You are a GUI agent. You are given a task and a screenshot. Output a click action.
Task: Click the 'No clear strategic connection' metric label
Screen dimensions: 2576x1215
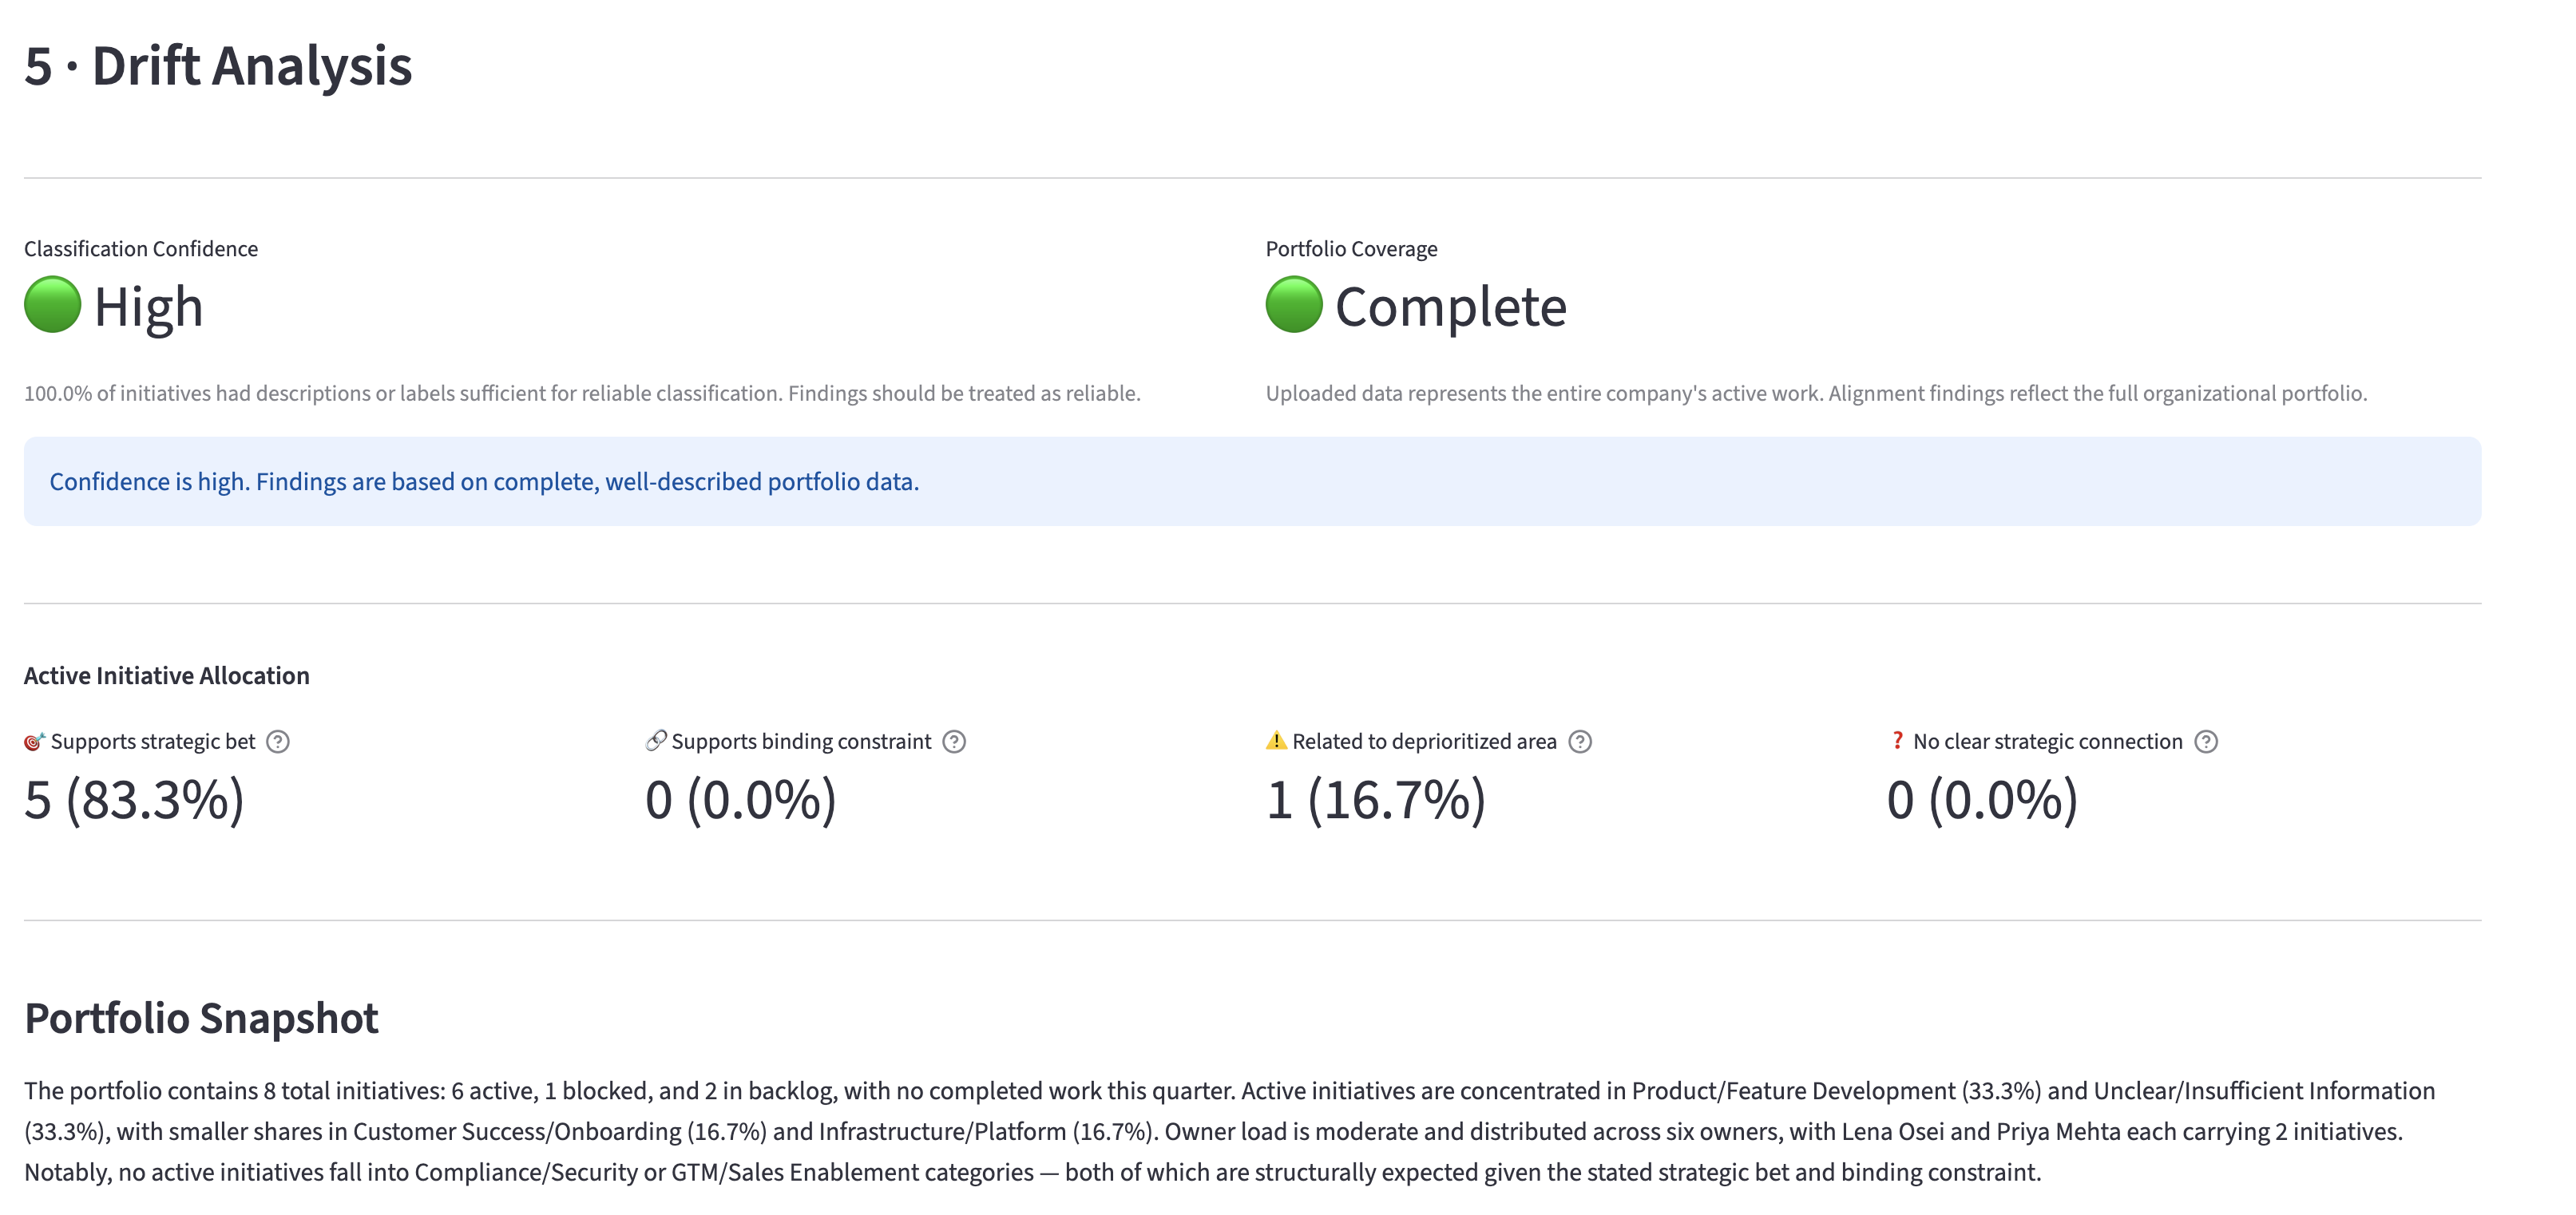(x=2047, y=741)
